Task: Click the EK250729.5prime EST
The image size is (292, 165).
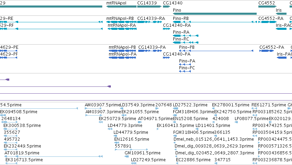Action: 101,122
